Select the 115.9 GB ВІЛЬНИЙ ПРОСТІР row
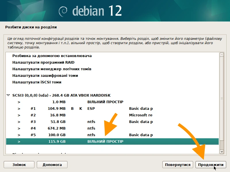 point(112,141)
